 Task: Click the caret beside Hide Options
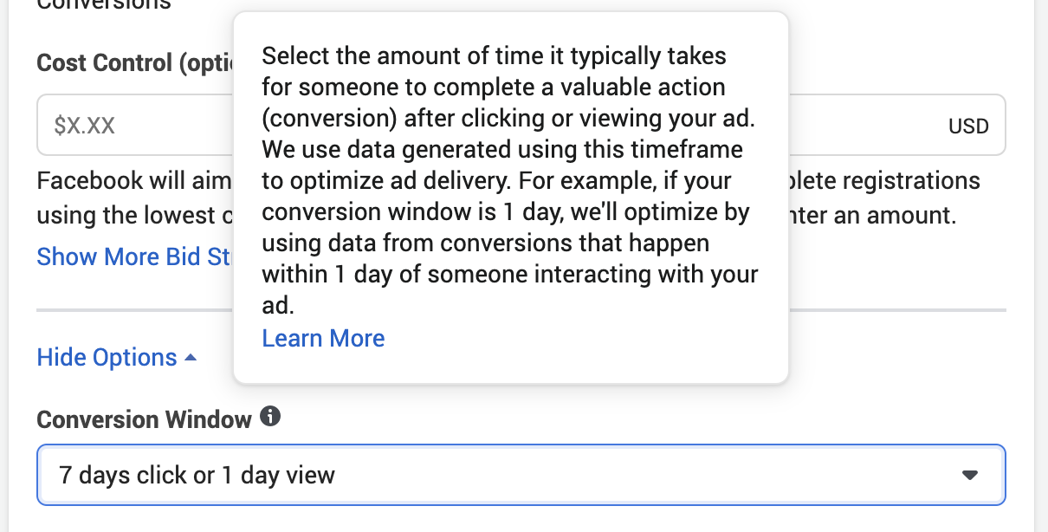pos(191,358)
